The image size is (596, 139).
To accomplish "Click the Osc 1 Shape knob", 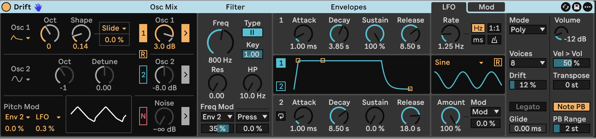I will (81, 34).
